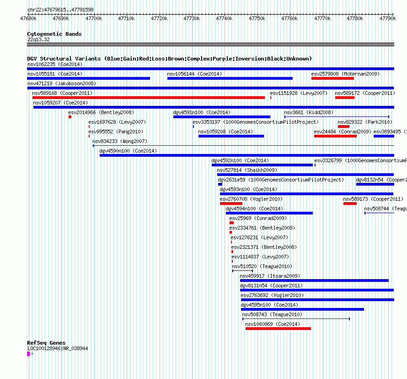Select the 22q13.32 cytogenetic band bar
The width and height of the screenshot is (407, 379).
pos(210,44)
